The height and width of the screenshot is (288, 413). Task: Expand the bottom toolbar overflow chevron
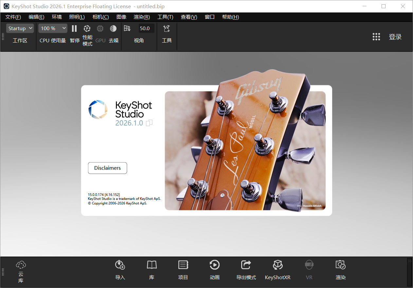(409, 261)
